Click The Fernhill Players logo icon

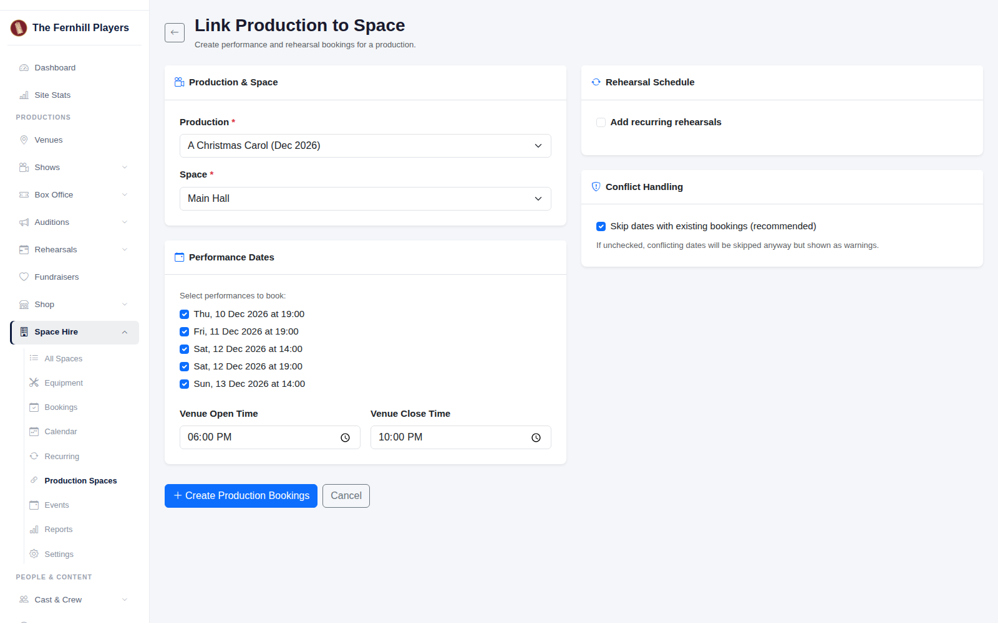pos(19,27)
